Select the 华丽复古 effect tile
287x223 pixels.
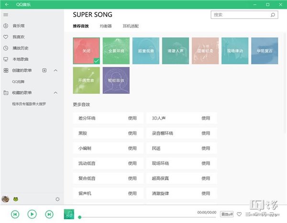265,51
